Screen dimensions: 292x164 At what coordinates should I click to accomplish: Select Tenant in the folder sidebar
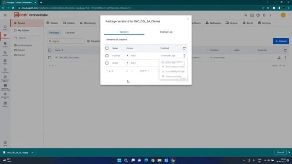pyautogui.click(x=27, y=23)
